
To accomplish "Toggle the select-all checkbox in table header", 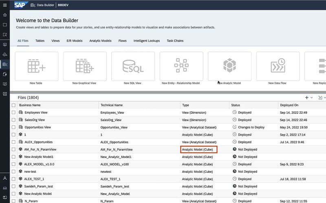I will coord(13,105).
